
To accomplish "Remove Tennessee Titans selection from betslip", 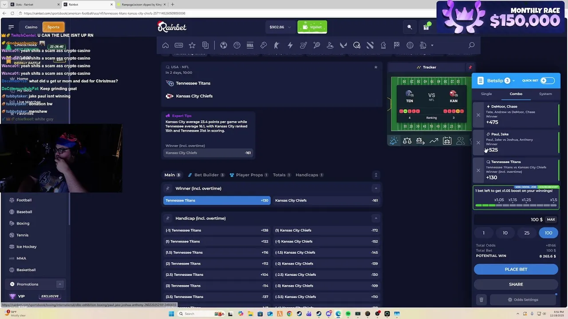I will (478, 171).
